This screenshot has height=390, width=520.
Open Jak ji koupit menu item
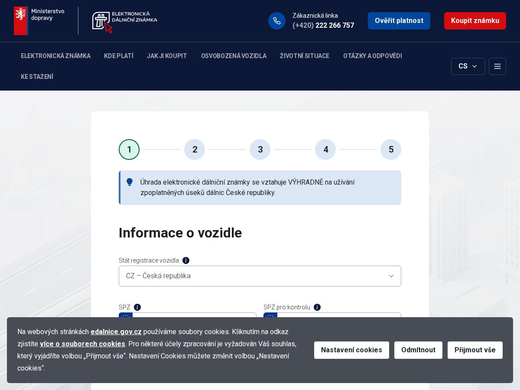(167, 56)
